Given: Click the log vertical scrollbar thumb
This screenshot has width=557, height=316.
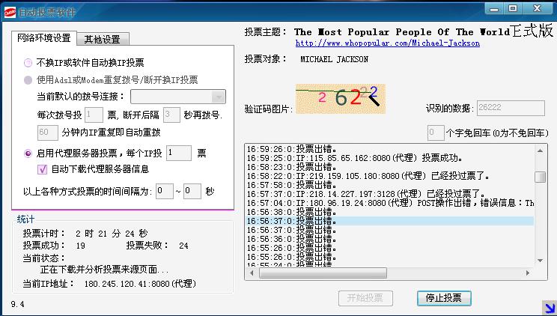Looking at the screenshot, I should pos(540,177).
